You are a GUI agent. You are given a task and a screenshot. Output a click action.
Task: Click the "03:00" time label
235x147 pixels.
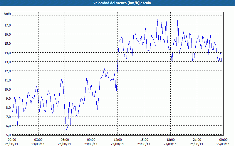pyautogui.click(x=38, y=140)
